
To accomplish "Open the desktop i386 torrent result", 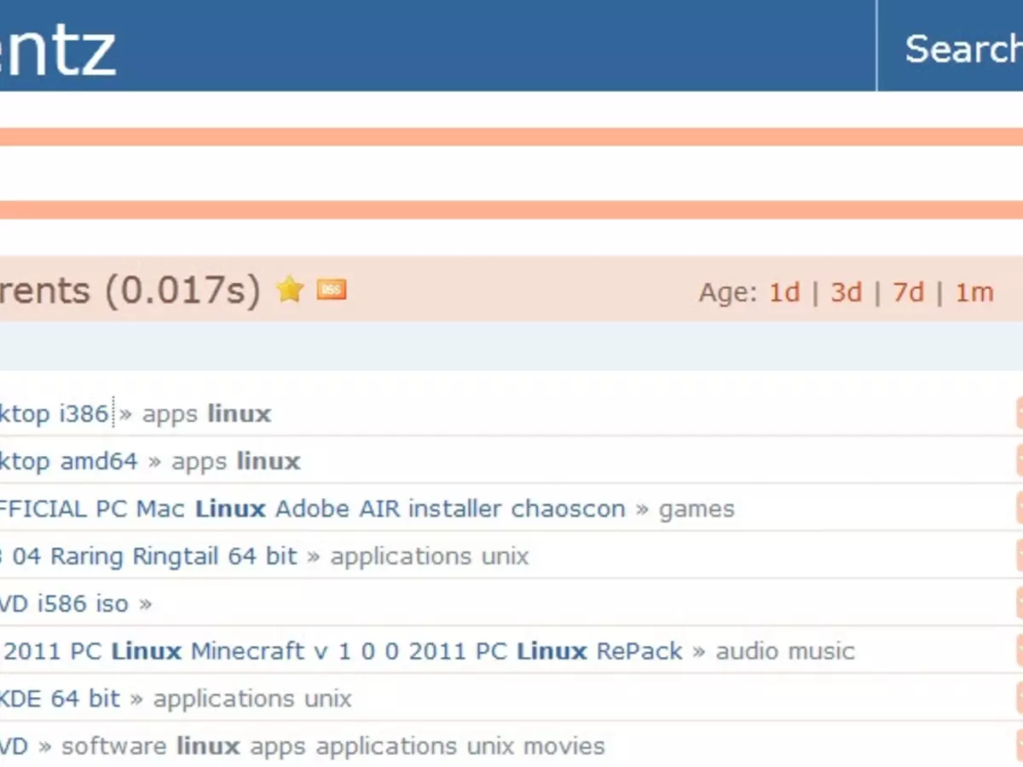I will pos(55,414).
